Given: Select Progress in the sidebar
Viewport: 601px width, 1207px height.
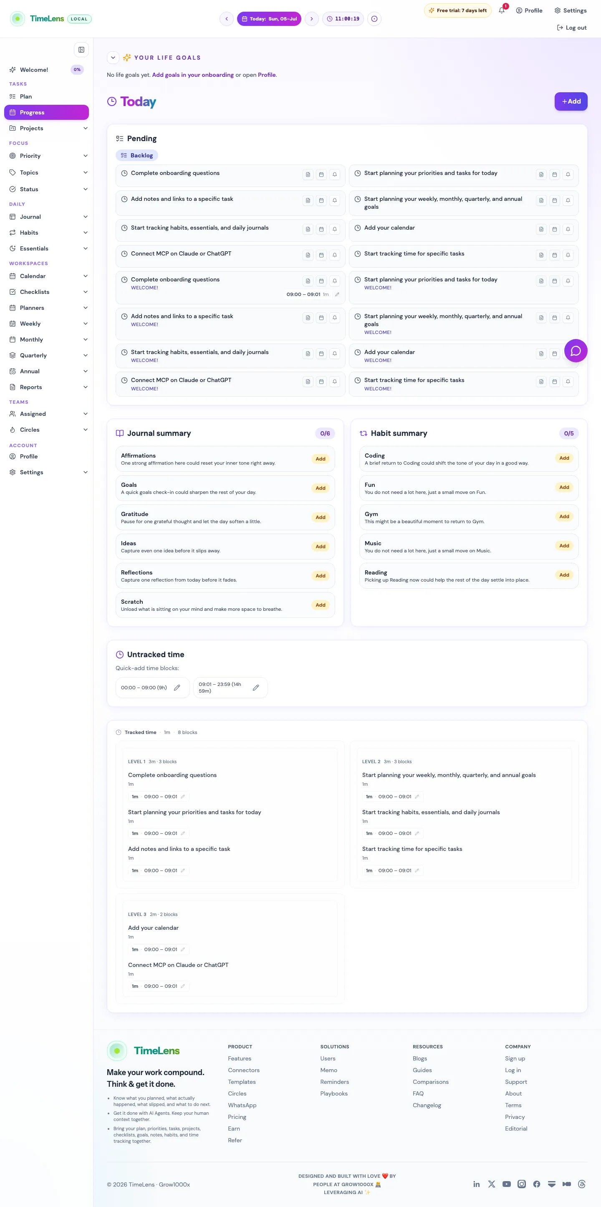Looking at the screenshot, I should pyautogui.click(x=46, y=112).
